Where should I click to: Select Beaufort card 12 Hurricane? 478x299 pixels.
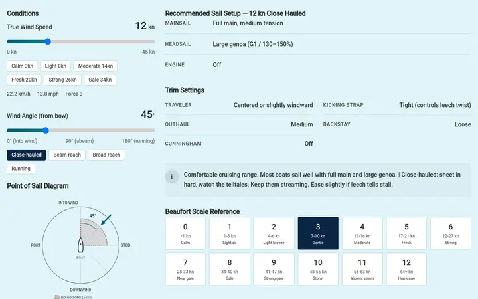pyautogui.click(x=406, y=269)
